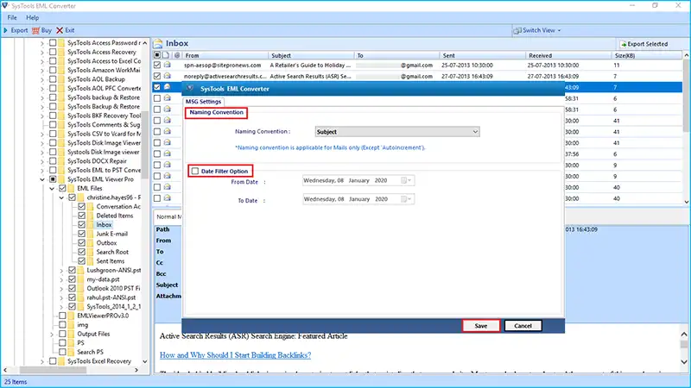Image resolution: width=691 pixels, height=388 pixels.
Task: Click the SysTools app logo in title bar
Action: pos(5,6)
